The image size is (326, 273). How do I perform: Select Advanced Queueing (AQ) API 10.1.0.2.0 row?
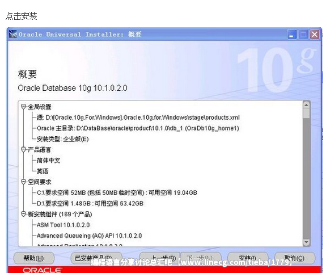[x=89, y=236]
